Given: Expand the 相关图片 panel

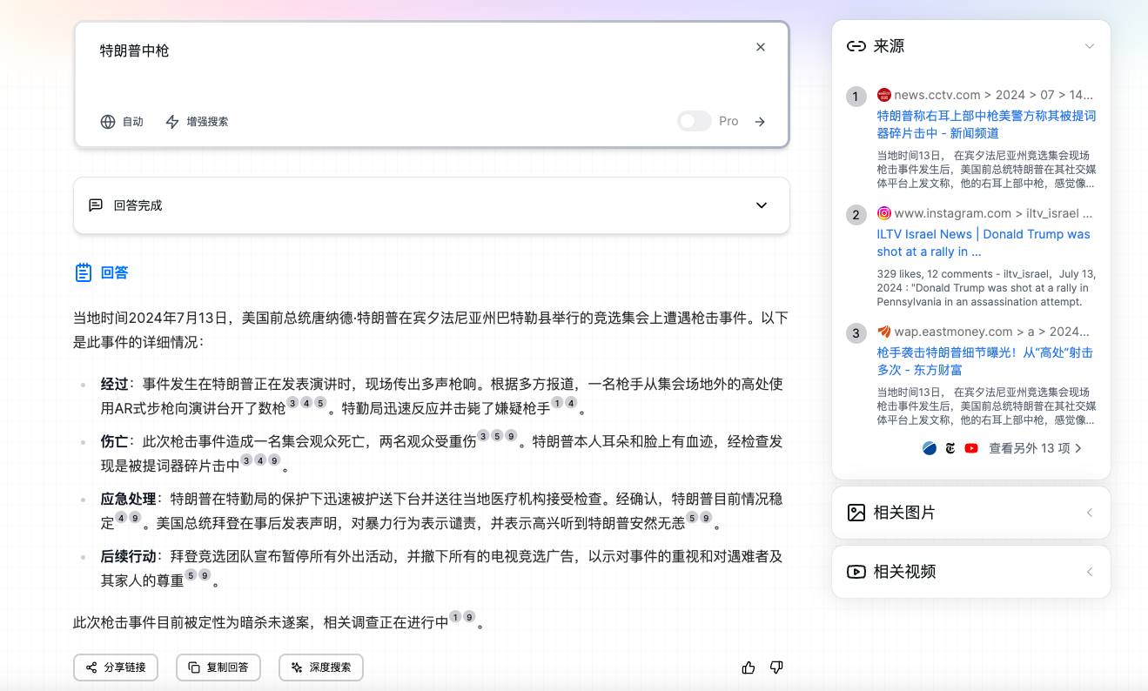Looking at the screenshot, I should [1090, 513].
